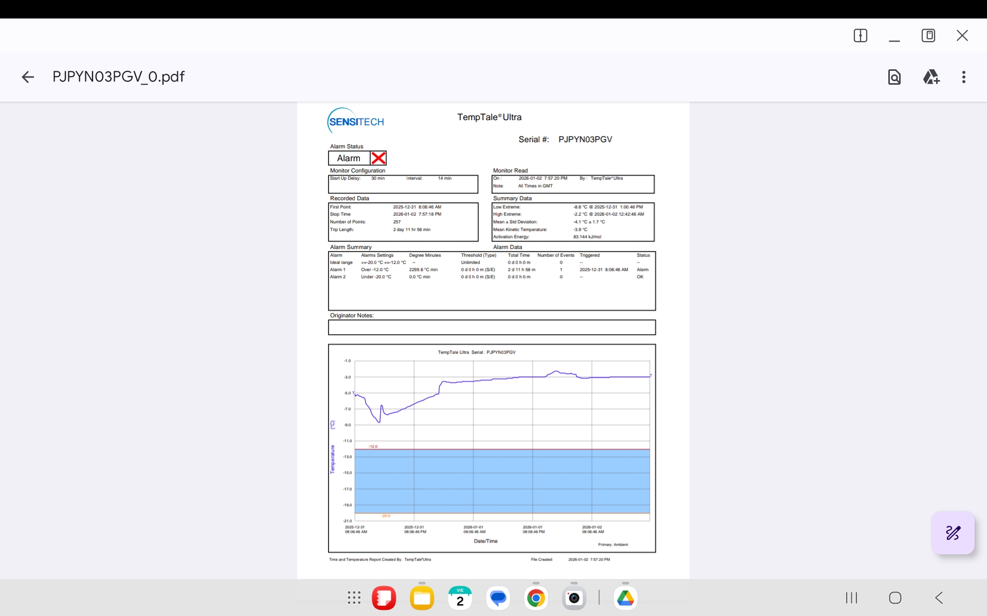The height and width of the screenshot is (616, 987).
Task: Tap the recent apps navigation button
Action: [x=851, y=598]
